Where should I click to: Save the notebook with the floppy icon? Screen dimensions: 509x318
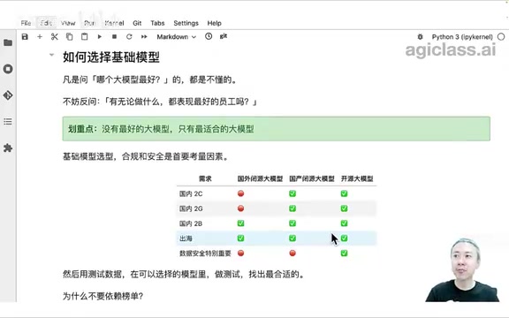coord(25,37)
